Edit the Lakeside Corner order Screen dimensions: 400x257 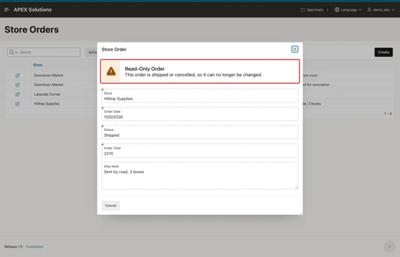[17, 94]
